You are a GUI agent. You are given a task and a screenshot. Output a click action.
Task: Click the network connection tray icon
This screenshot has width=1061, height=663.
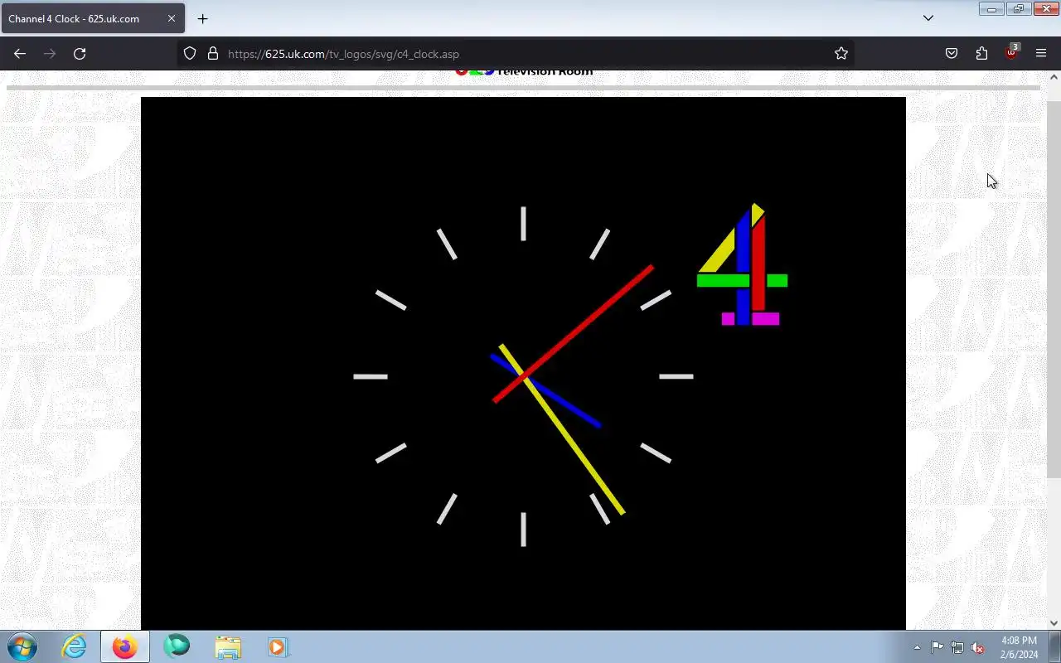pyautogui.click(x=957, y=647)
